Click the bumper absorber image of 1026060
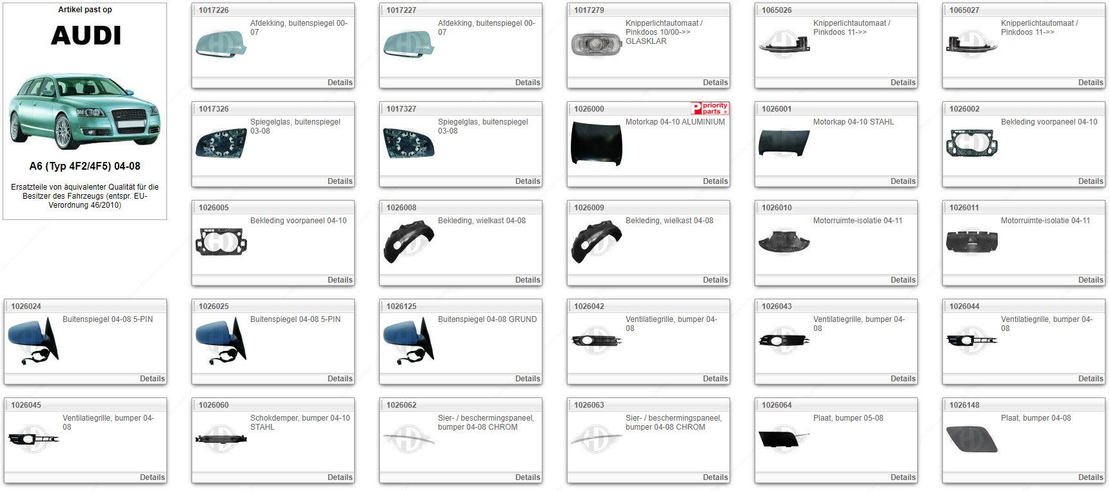Screen dimensions: 1110x491 tap(221, 439)
